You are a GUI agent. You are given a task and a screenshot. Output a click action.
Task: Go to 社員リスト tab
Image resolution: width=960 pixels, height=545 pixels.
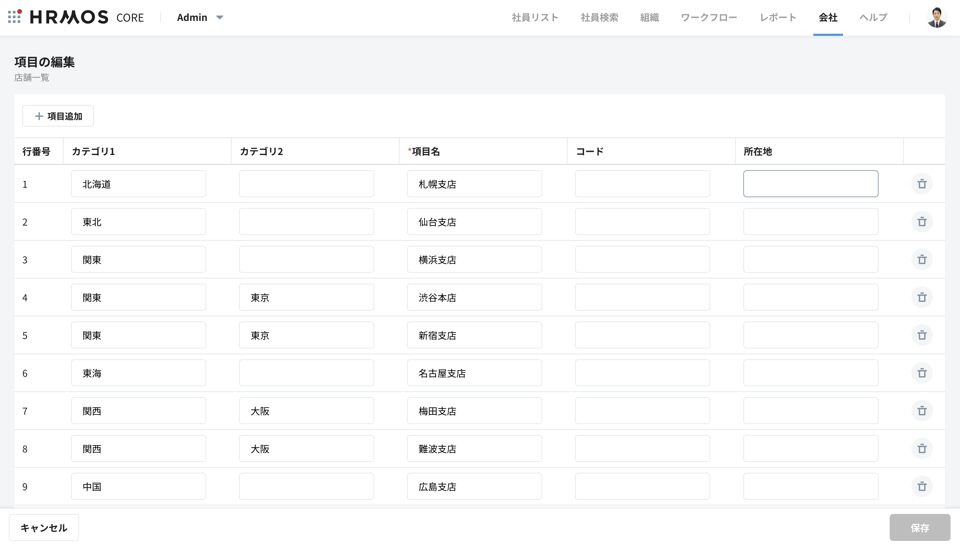click(535, 17)
